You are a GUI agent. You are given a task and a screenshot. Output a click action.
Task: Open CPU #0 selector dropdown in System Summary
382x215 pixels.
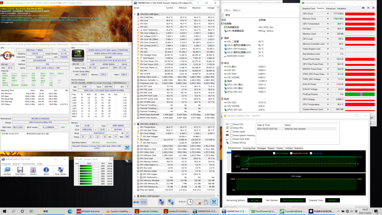7,64
